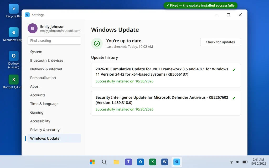Open File Explorer from taskbar

pos(116,162)
